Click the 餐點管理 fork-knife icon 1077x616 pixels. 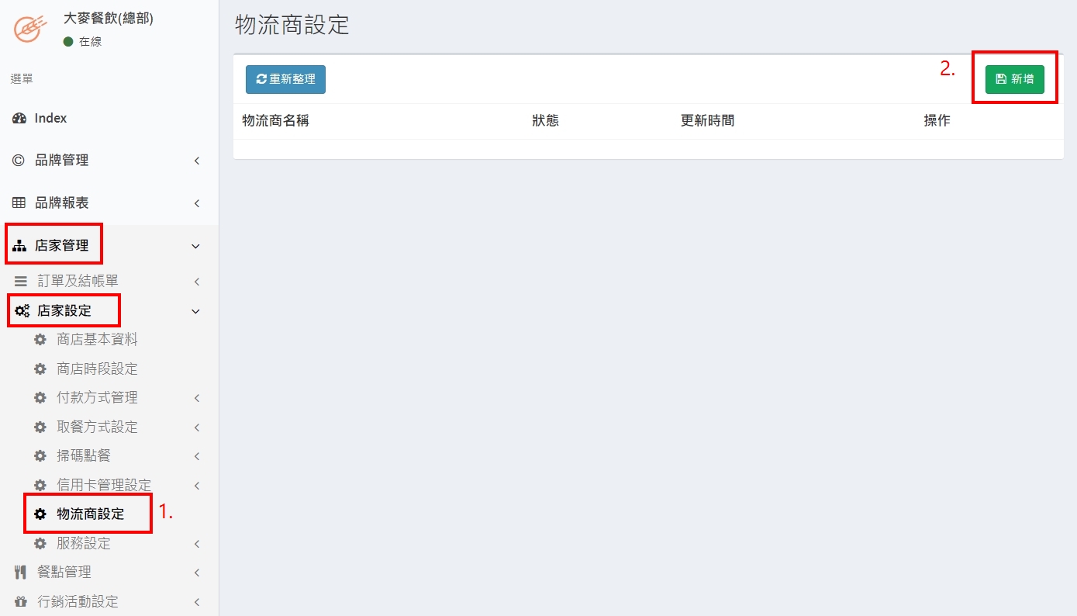pos(21,573)
